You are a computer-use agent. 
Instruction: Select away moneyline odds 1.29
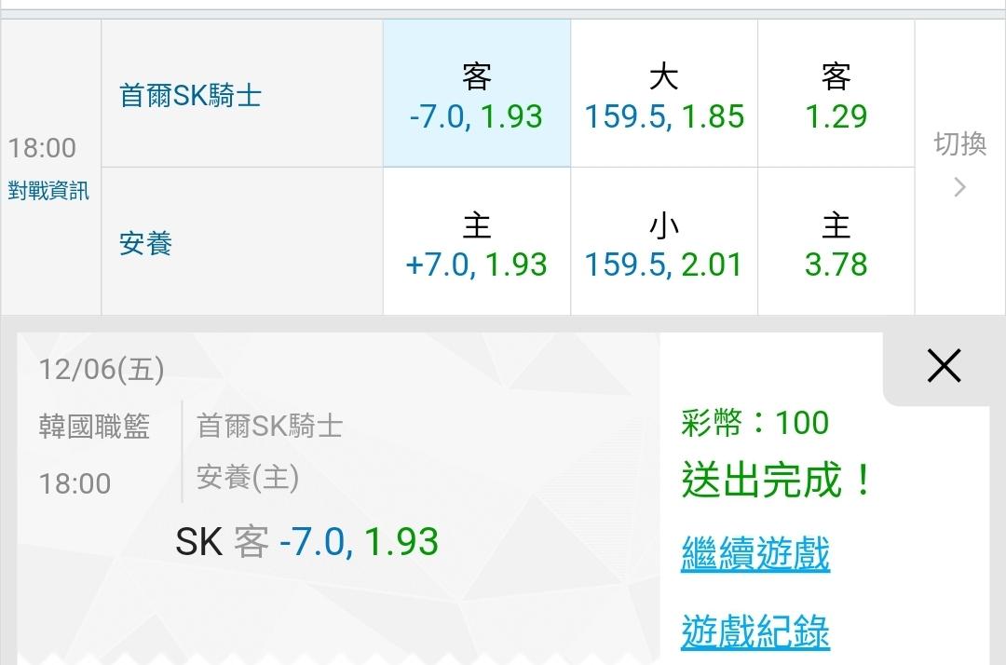836,94
